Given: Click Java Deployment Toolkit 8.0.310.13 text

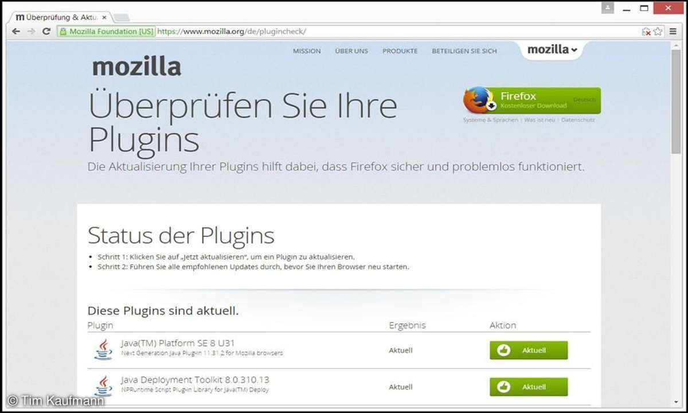Looking at the screenshot, I should [195, 380].
